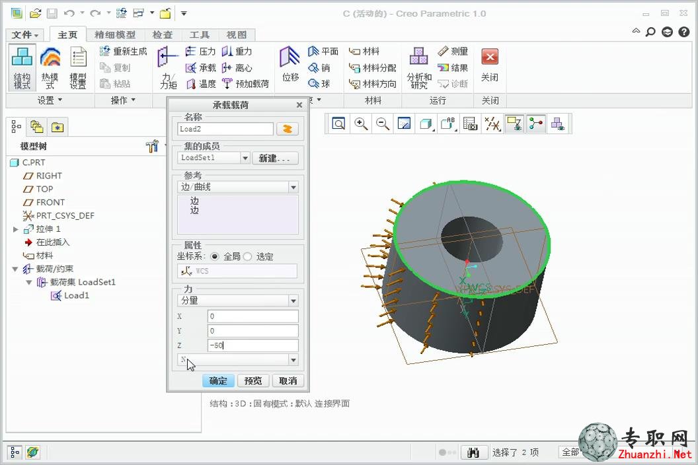Create a 平面 planar constraint
This screenshot has height=465, width=698.
tap(323, 51)
